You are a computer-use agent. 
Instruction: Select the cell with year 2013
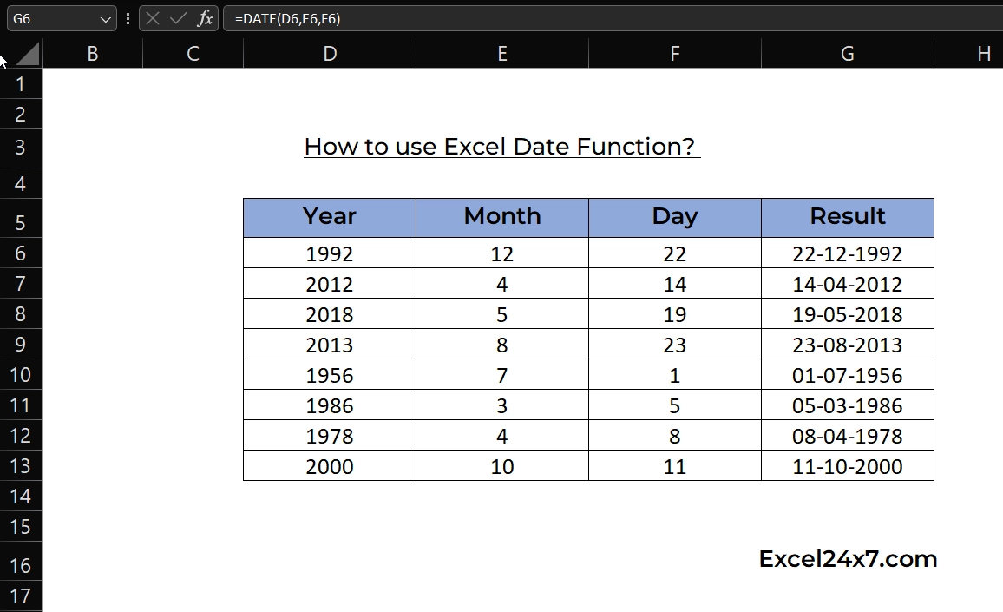click(330, 344)
